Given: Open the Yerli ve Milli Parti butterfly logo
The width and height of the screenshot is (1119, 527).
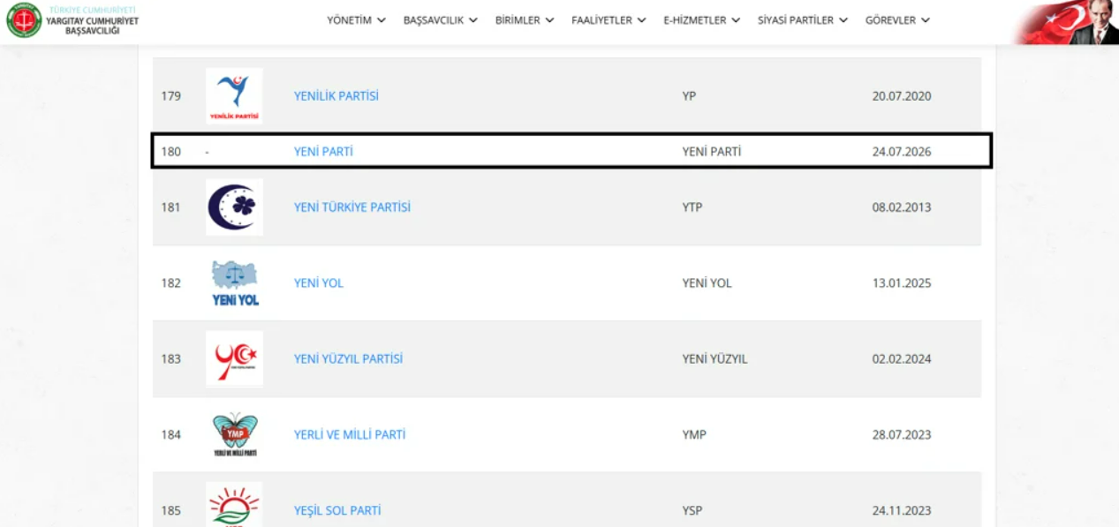Looking at the screenshot, I should (x=234, y=434).
